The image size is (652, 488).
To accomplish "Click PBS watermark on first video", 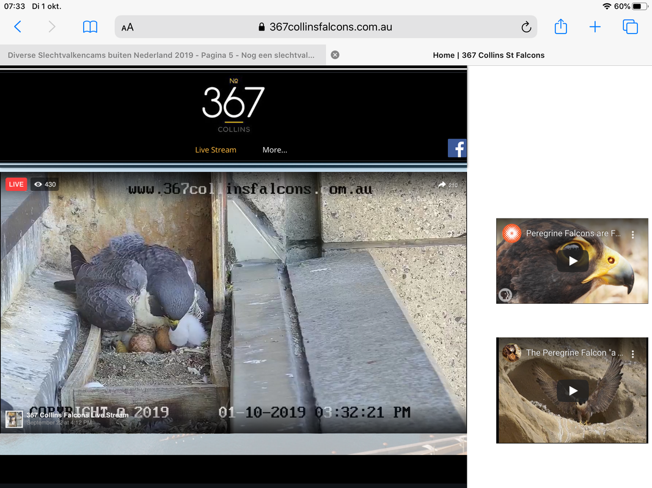I will click(505, 295).
